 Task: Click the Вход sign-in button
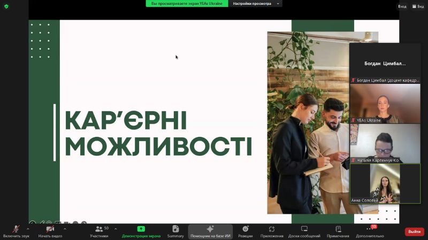tap(402, 6)
